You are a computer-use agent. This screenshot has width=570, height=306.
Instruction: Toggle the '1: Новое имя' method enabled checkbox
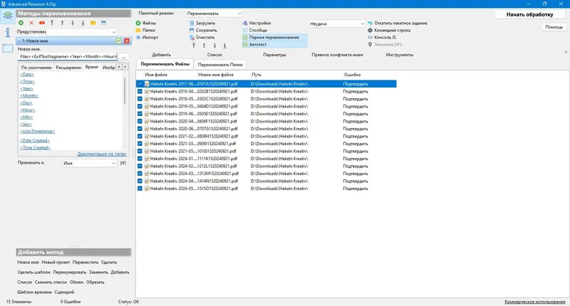[118, 41]
